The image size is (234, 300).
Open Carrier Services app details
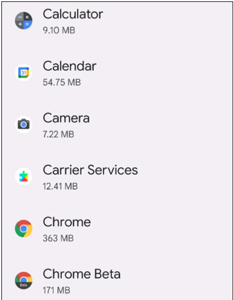click(117, 177)
